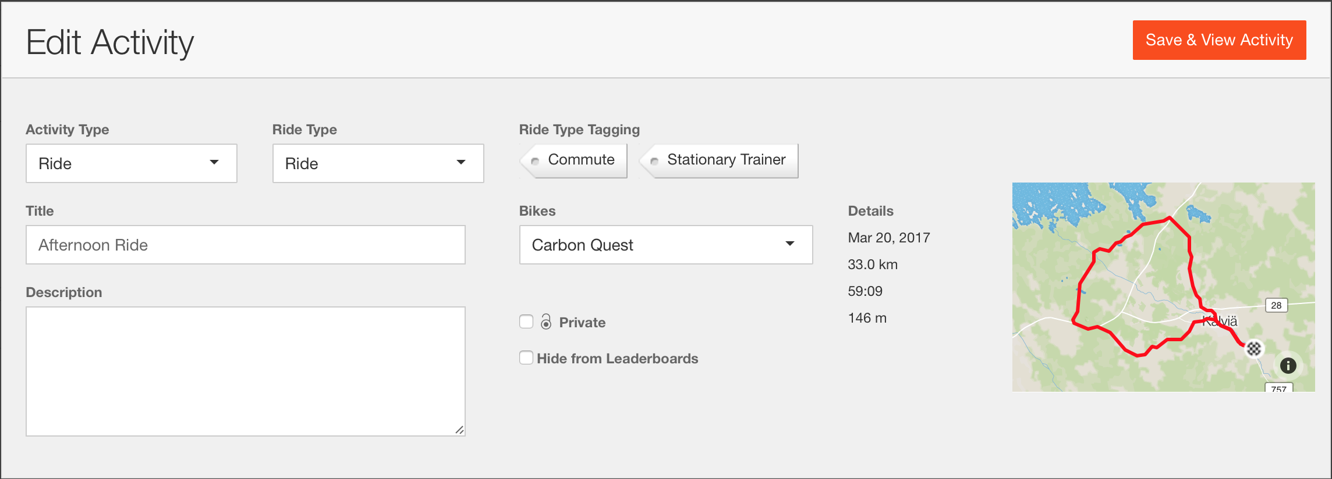The image size is (1332, 479).
Task: Focus the empty Description text area
Action: [245, 371]
